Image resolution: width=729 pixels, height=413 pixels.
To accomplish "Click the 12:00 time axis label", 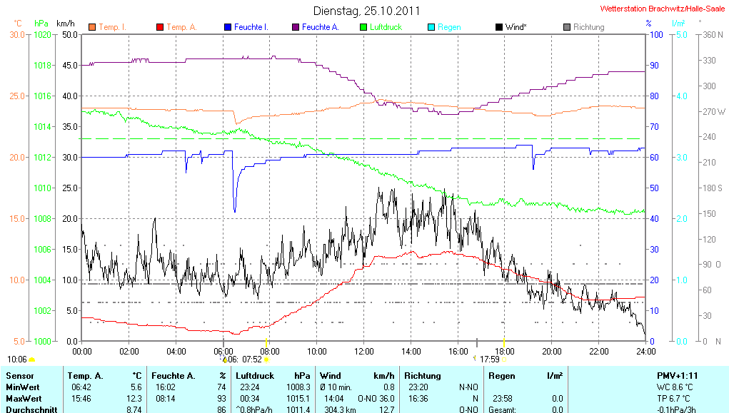I will point(363,351).
